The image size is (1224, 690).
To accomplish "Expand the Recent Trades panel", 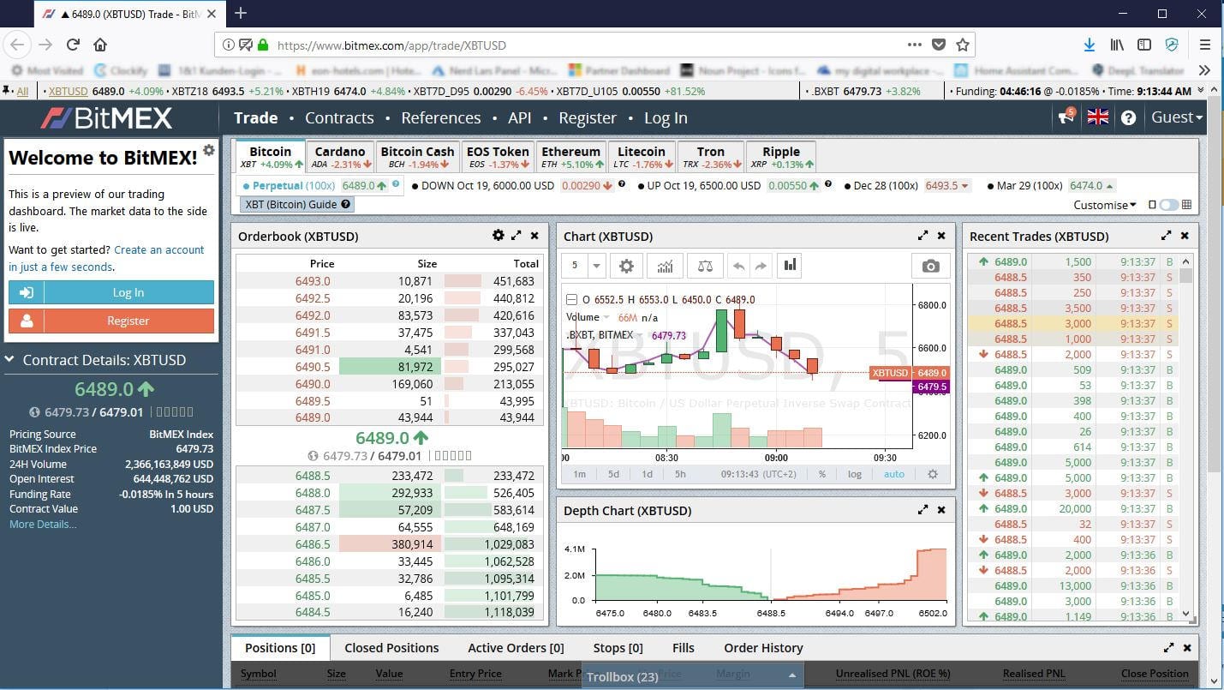I will click(1167, 236).
